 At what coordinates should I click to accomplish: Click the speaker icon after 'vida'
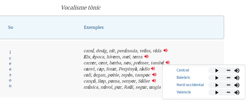(x=165, y=50)
